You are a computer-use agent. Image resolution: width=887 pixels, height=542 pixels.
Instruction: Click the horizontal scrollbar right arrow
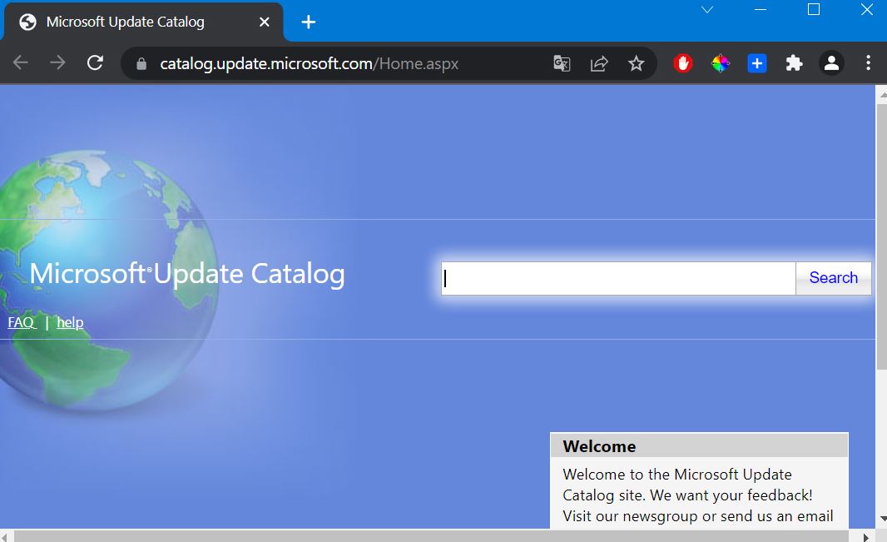pyautogui.click(x=866, y=536)
